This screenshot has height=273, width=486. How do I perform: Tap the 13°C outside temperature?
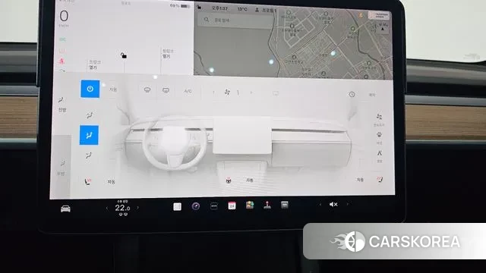click(x=242, y=9)
